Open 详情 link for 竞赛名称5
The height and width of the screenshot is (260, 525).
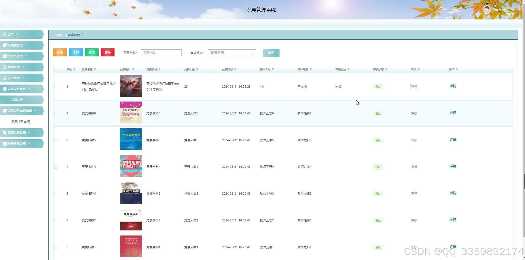[x=453, y=140]
